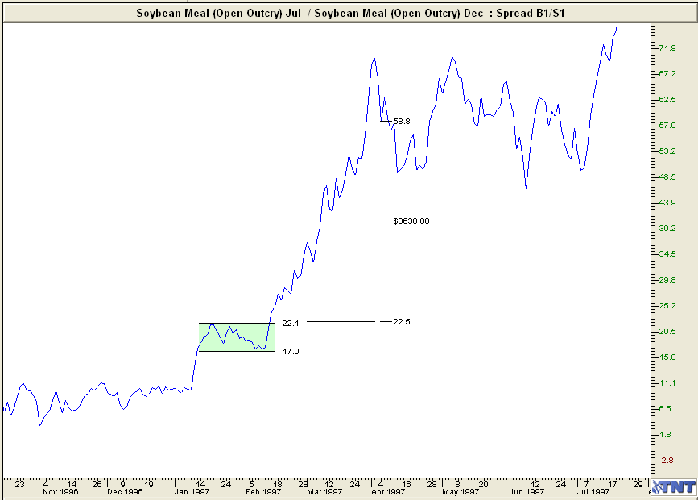Click the TNT logo icon
Screen dimensions: 698x500
674,487
